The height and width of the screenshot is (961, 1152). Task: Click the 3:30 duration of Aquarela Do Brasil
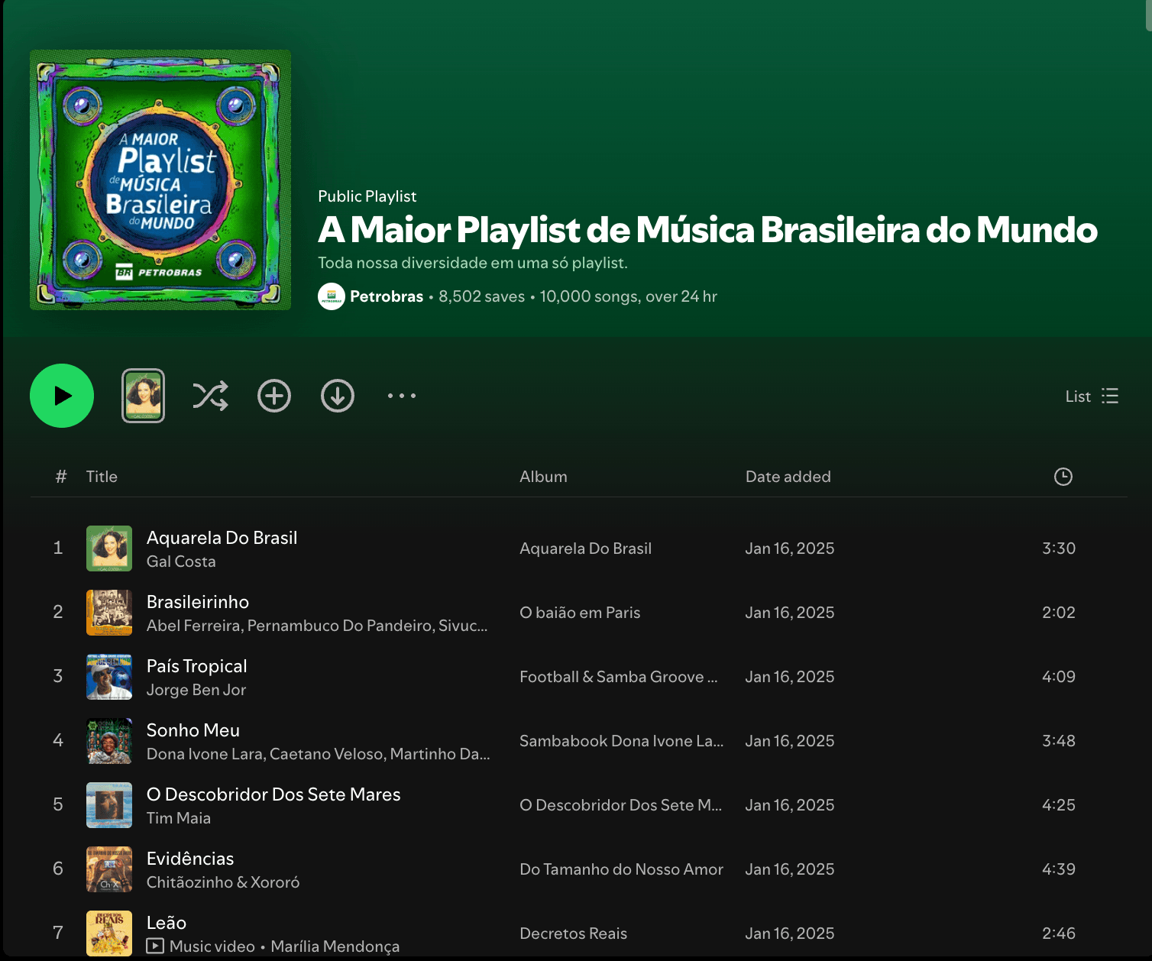click(1059, 548)
